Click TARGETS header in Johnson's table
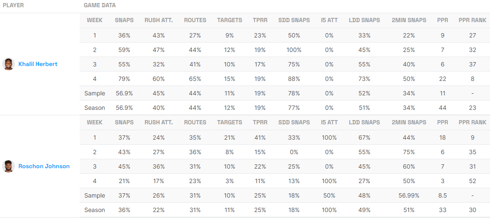The width and height of the screenshot is (490, 218). click(x=229, y=122)
